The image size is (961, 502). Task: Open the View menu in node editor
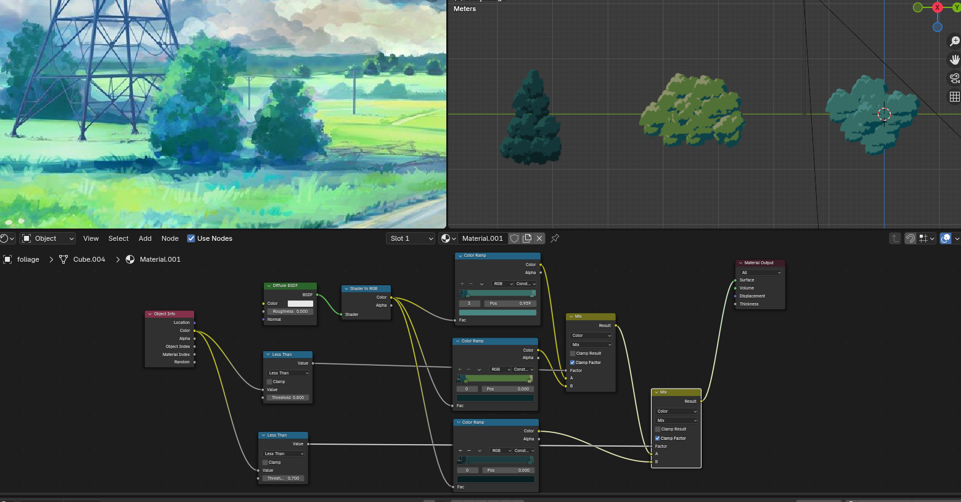pos(91,238)
